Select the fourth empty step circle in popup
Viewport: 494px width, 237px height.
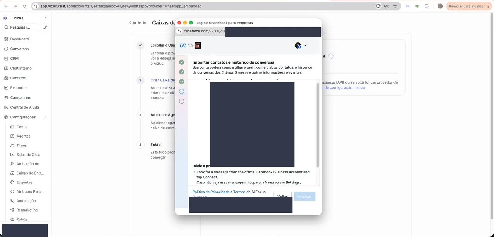182,91
